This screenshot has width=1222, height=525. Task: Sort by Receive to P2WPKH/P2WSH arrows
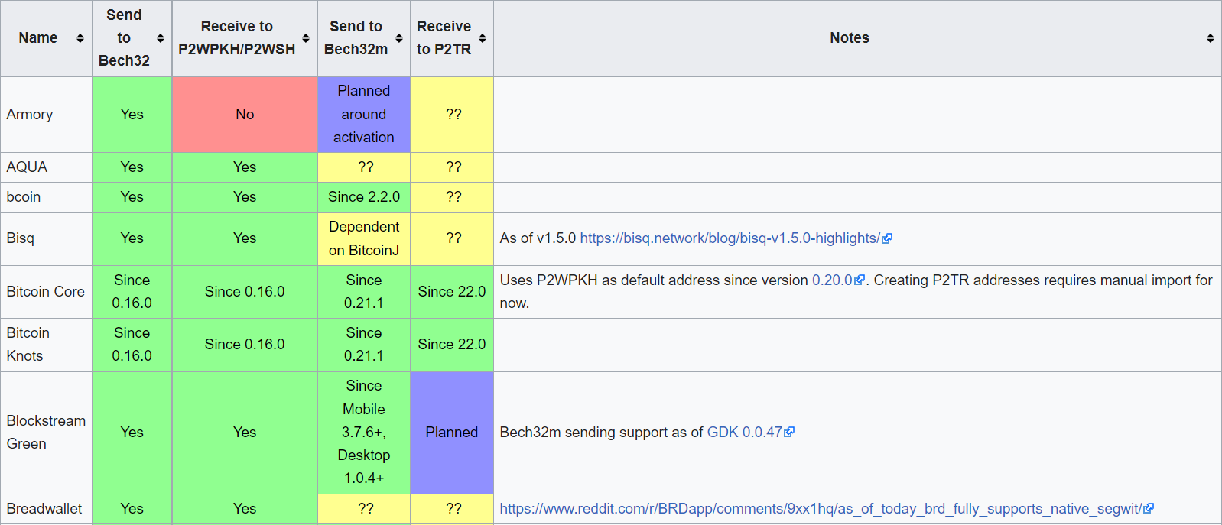click(x=306, y=38)
